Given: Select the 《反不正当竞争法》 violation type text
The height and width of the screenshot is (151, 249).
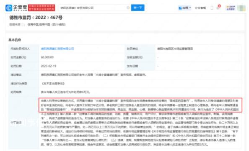Looking at the screenshot, I should pos(53,83).
